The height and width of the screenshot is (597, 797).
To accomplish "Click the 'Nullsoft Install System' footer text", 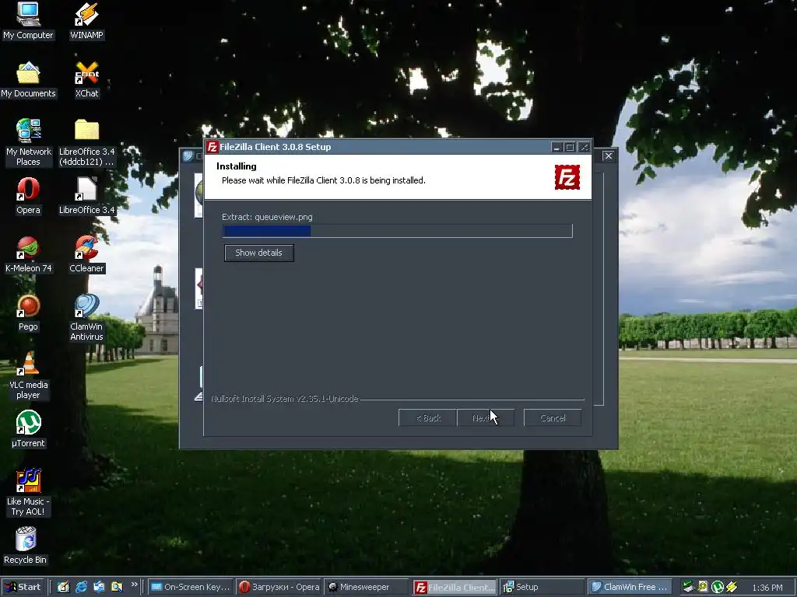I will click(x=285, y=399).
